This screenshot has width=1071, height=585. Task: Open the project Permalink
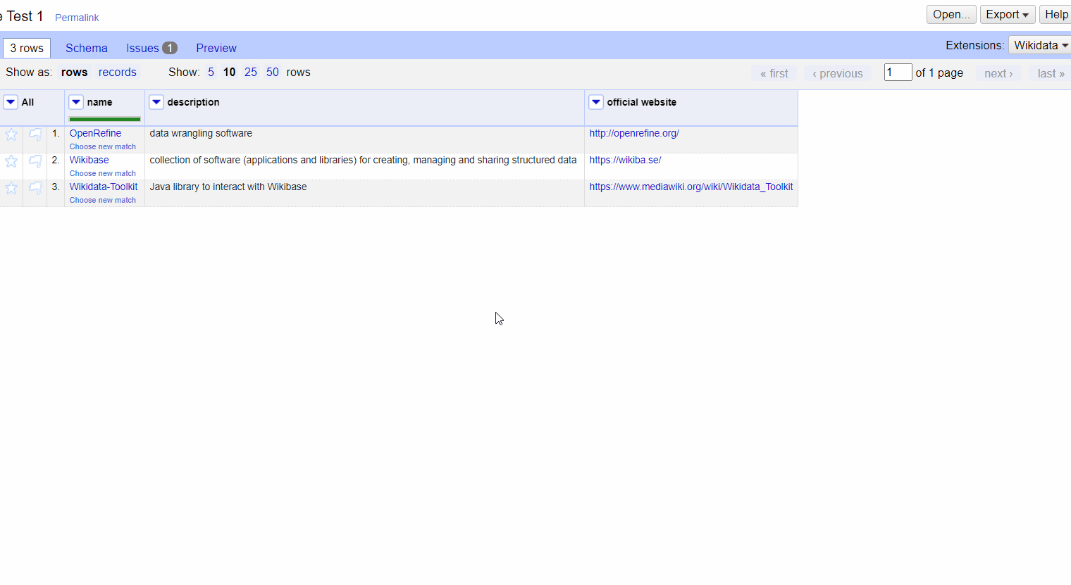click(77, 18)
